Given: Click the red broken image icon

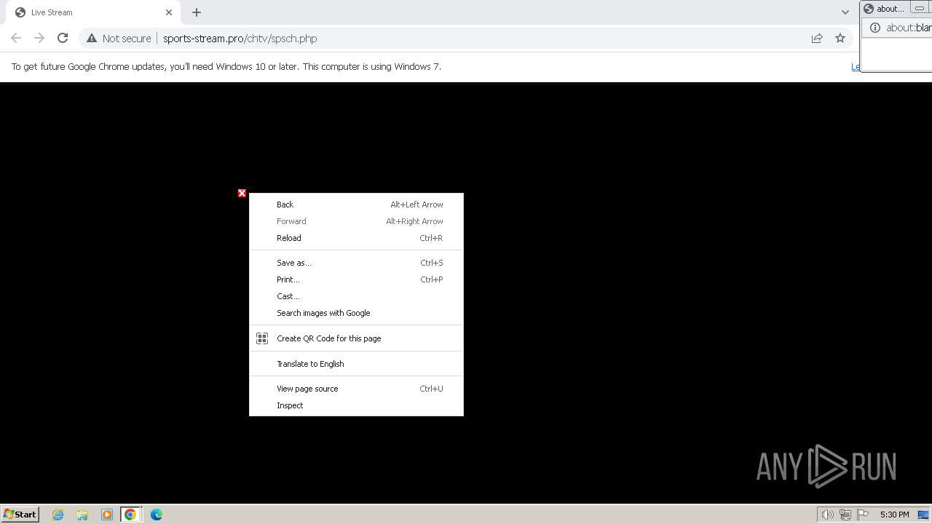Looking at the screenshot, I should pos(242,193).
